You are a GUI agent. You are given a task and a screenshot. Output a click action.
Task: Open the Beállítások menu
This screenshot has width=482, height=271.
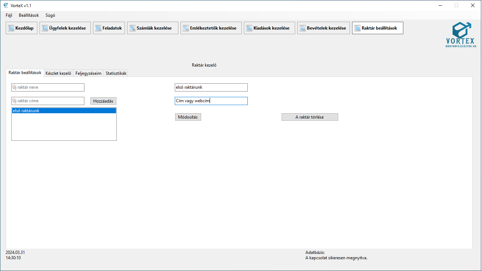coord(29,15)
